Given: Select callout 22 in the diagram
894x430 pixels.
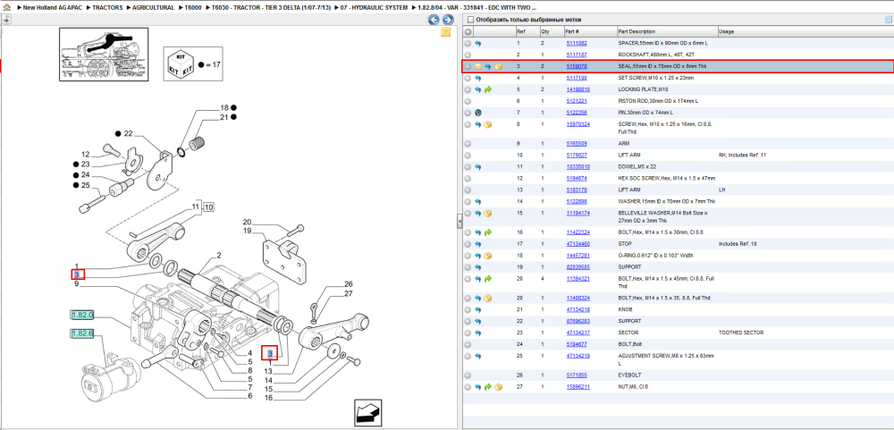Looking at the screenshot, I should pos(128,133).
